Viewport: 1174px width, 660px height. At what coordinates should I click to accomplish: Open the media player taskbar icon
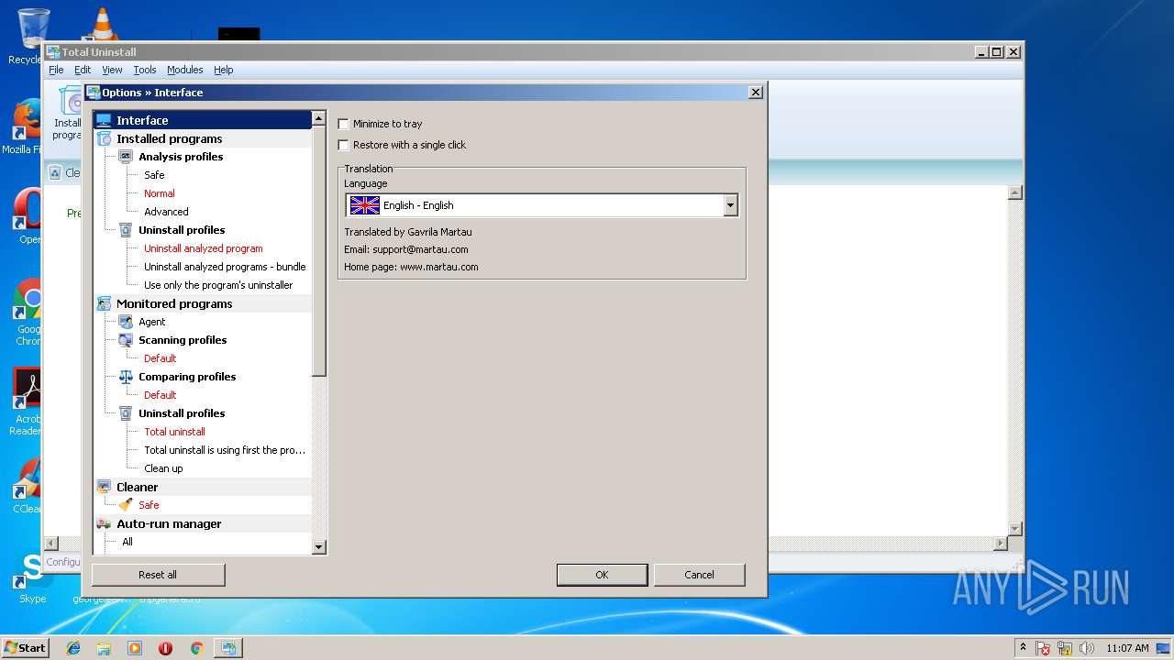(x=135, y=648)
